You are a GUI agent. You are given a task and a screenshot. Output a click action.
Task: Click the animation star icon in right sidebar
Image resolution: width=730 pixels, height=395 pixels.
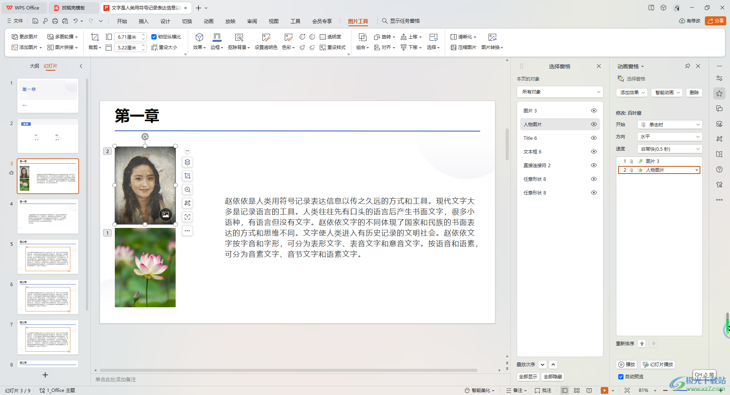point(719,93)
